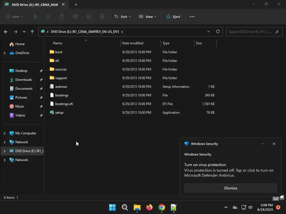The width and height of the screenshot is (286, 214).
Task: Open taskbar Search
Action: pos(125,207)
